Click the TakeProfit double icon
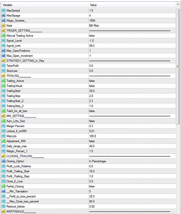Viewport: 181px width, 214px height. (3, 66)
